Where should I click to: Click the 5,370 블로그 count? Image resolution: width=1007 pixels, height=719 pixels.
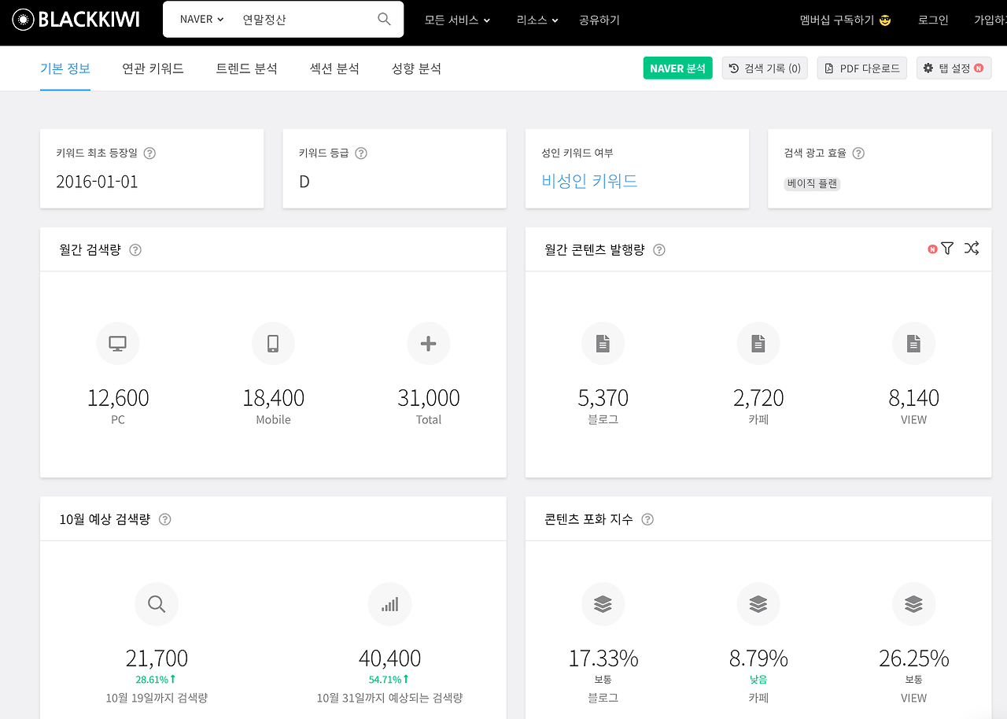point(603,398)
